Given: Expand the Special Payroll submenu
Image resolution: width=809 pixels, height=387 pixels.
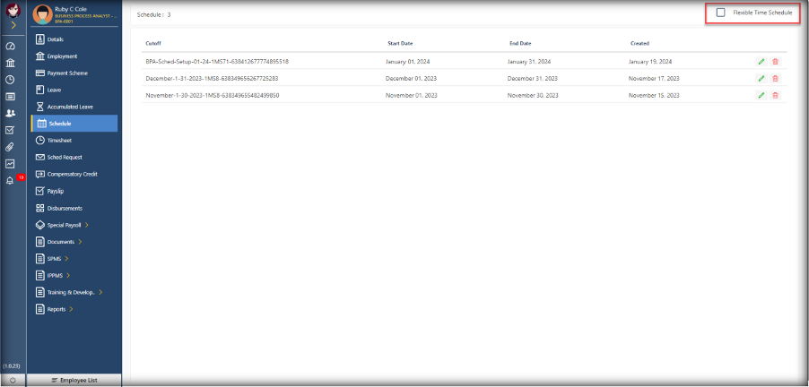Looking at the screenshot, I should (x=68, y=225).
